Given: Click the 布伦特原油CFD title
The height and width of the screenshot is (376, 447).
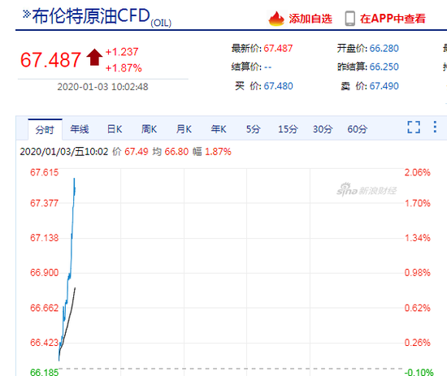Looking at the screenshot, I should pos(91,16).
